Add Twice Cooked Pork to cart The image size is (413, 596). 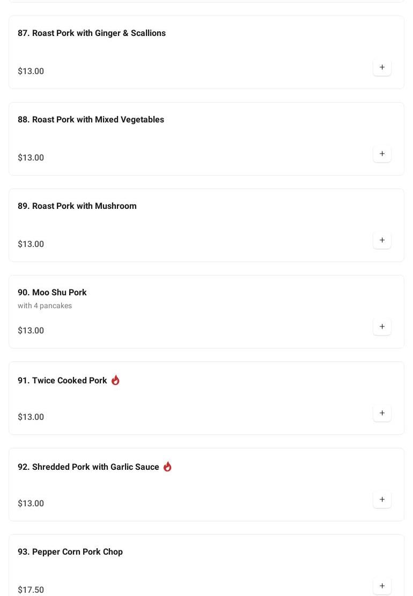point(382,413)
